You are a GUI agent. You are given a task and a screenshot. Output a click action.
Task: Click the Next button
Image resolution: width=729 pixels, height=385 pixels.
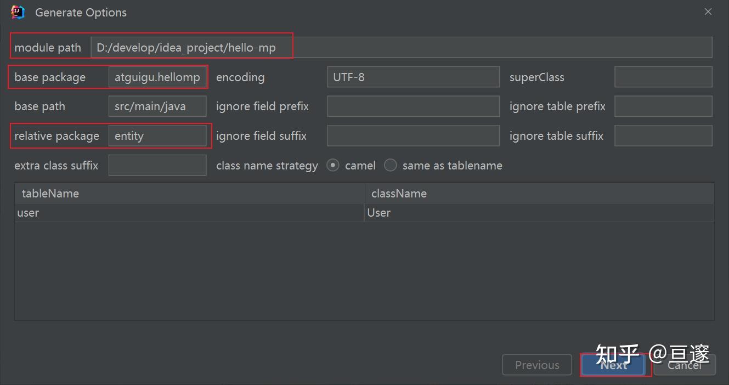click(613, 365)
